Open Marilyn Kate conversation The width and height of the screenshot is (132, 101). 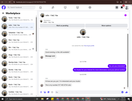coord(18,63)
